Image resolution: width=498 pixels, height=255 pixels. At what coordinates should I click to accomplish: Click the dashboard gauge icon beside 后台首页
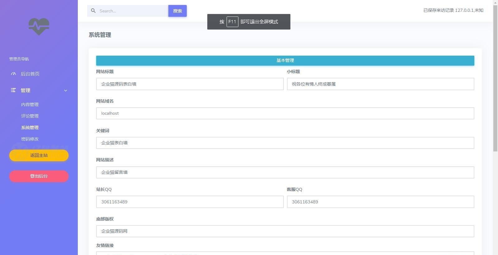point(13,74)
